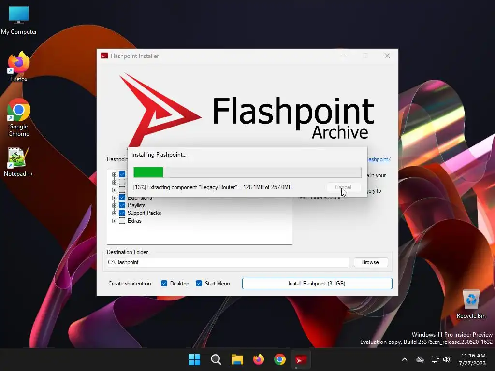Click the Destination Folder path field
This screenshot has width=495, height=371.
[228, 262]
